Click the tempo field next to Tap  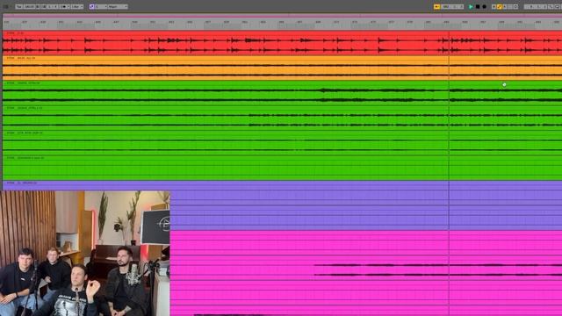(x=29, y=6)
